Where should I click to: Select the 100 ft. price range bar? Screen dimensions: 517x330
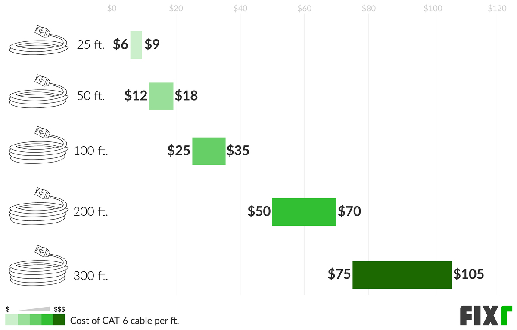pos(209,151)
